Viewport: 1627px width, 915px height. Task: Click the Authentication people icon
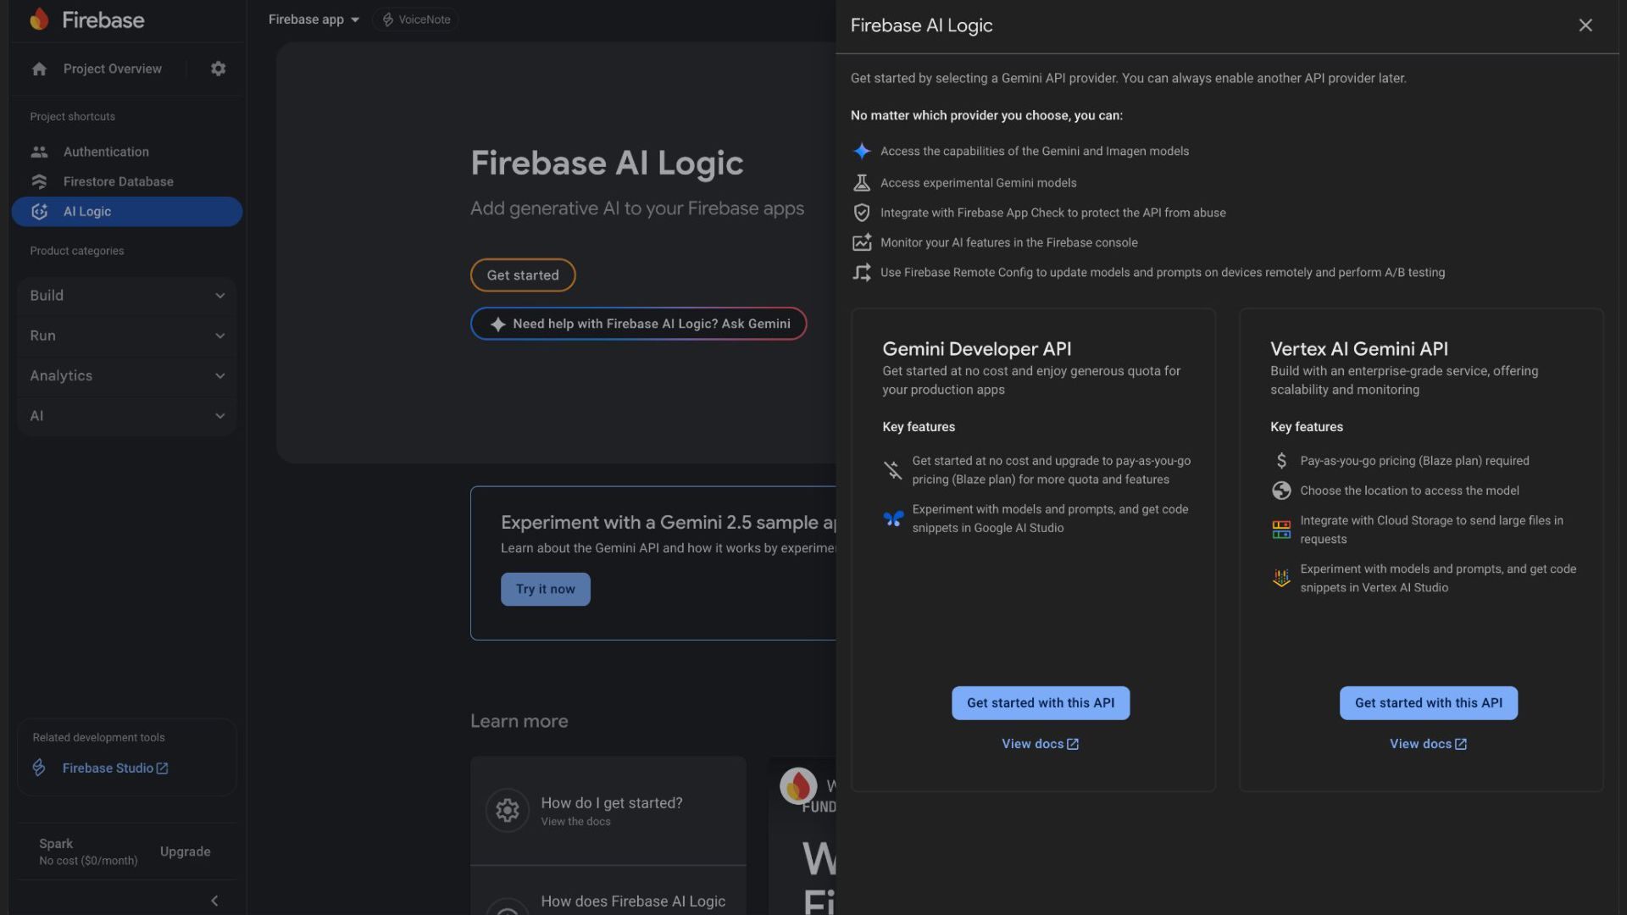[39, 152]
